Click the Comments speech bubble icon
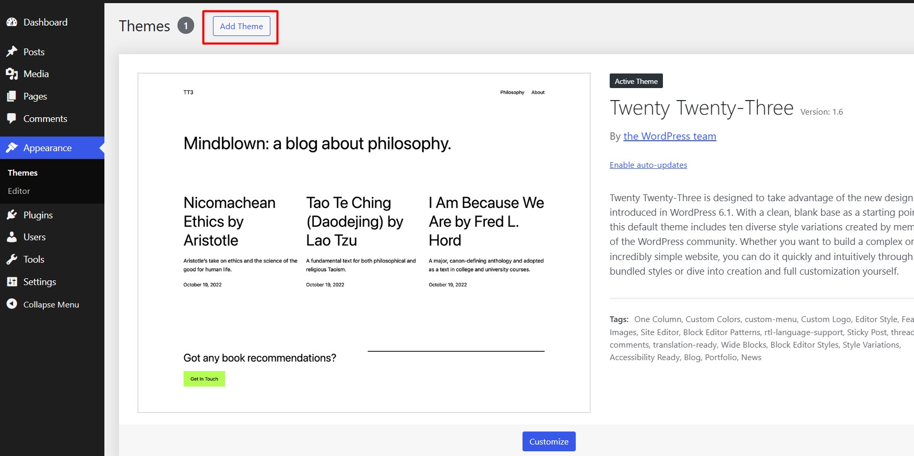Viewport: 914px width, 456px height. coord(11,118)
